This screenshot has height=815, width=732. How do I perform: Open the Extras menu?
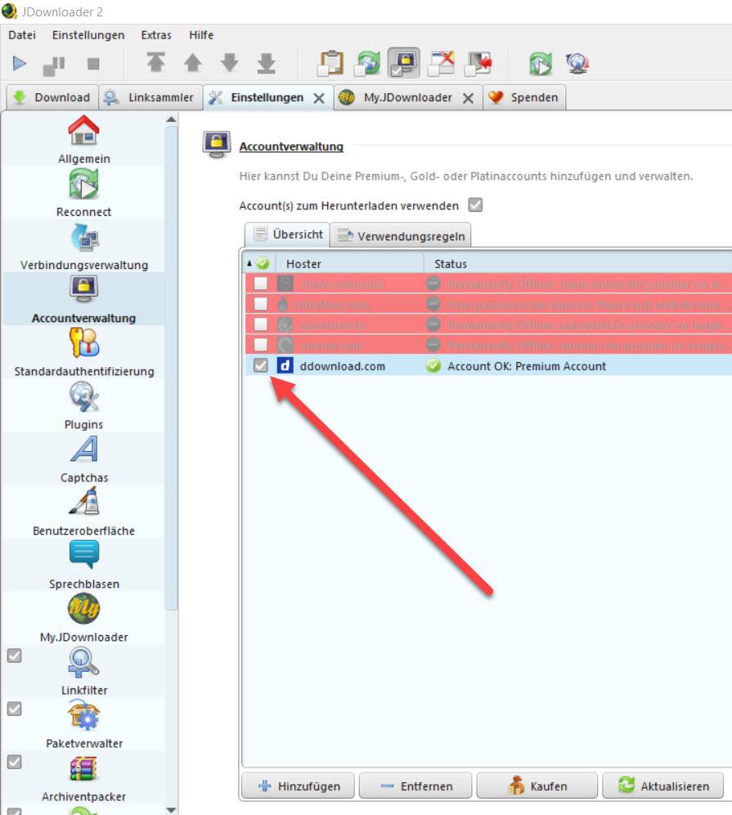point(156,35)
